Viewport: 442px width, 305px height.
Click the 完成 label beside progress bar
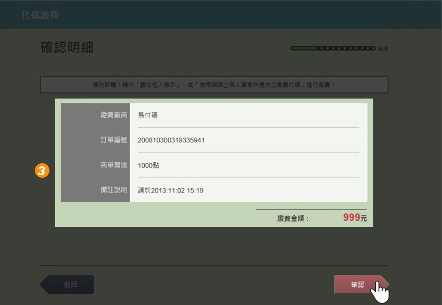coord(383,48)
